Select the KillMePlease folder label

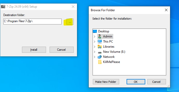[x=111, y=62]
